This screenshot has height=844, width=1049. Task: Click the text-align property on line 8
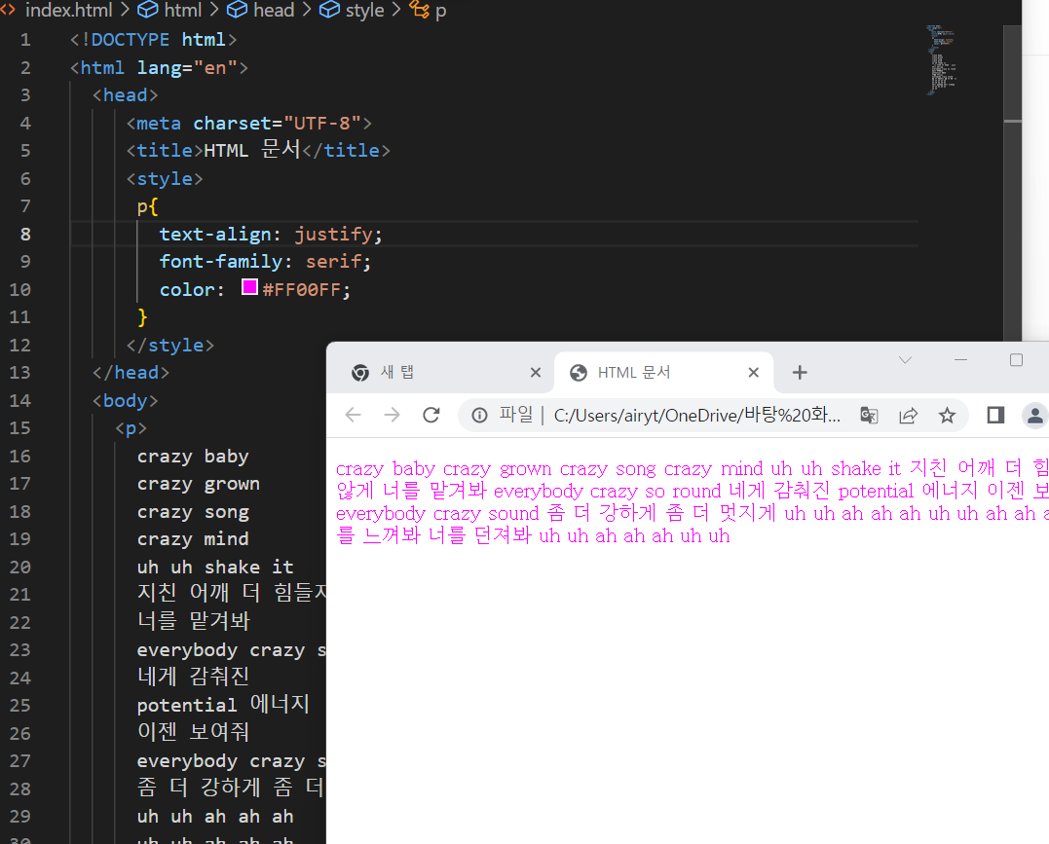(214, 234)
